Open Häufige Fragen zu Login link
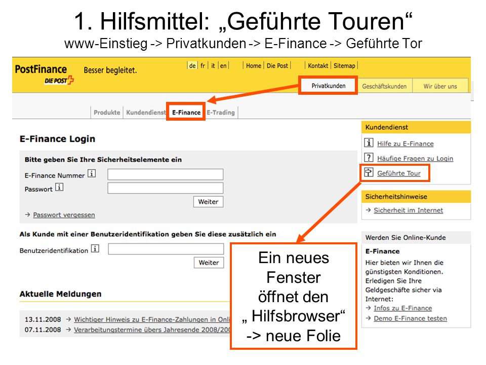Image resolution: width=486 pixels, height=365 pixels. pyautogui.click(x=415, y=158)
